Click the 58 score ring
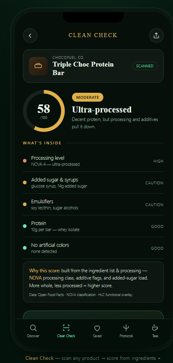173x363 pixels. (44, 111)
